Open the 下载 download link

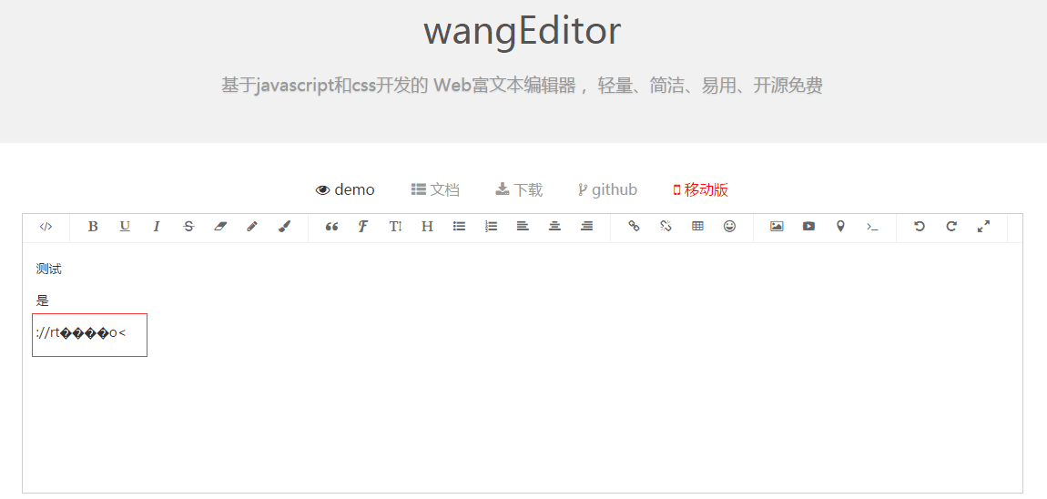[519, 189]
